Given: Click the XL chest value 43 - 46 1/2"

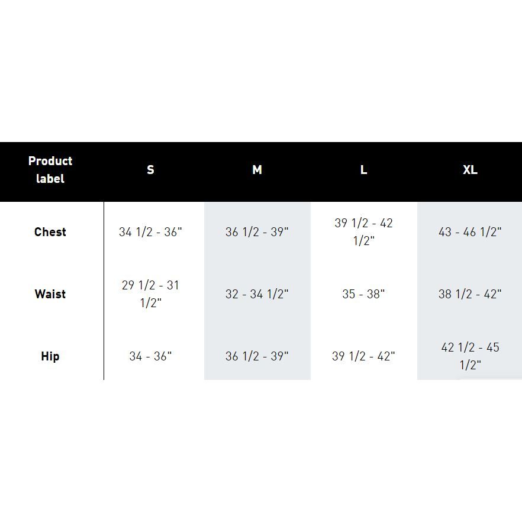Looking at the screenshot, I should pyautogui.click(x=470, y=232).
